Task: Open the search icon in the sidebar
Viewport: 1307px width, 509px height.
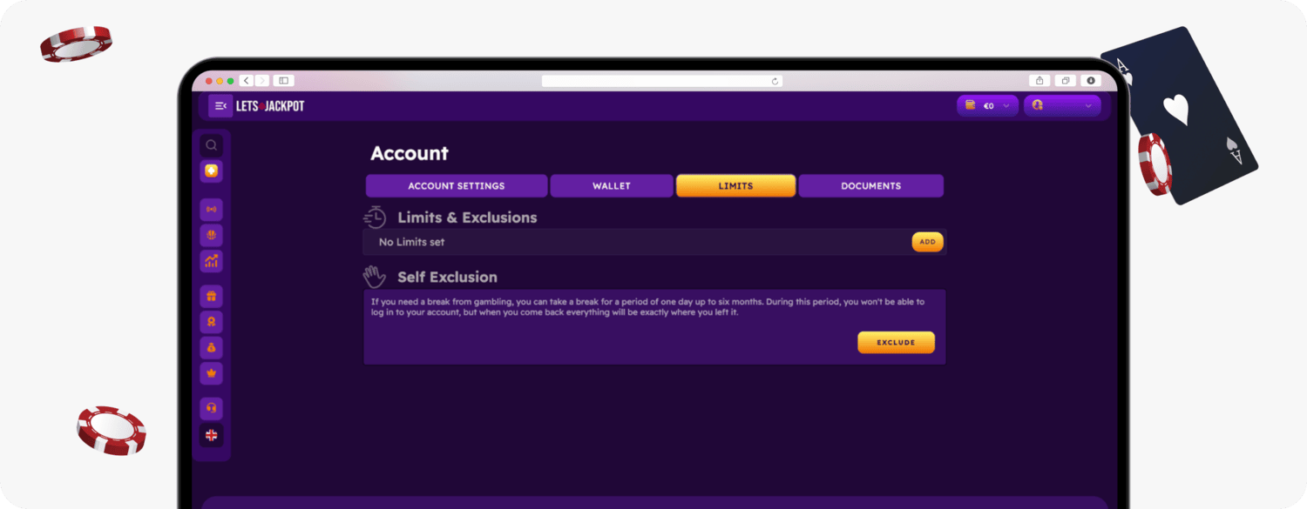Action: tap(211, 145)
